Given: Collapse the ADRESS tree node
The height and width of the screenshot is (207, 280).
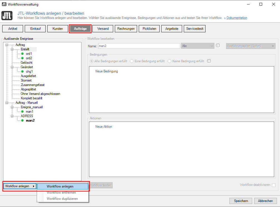Looking at the screenshot, I should coord(12,116).
